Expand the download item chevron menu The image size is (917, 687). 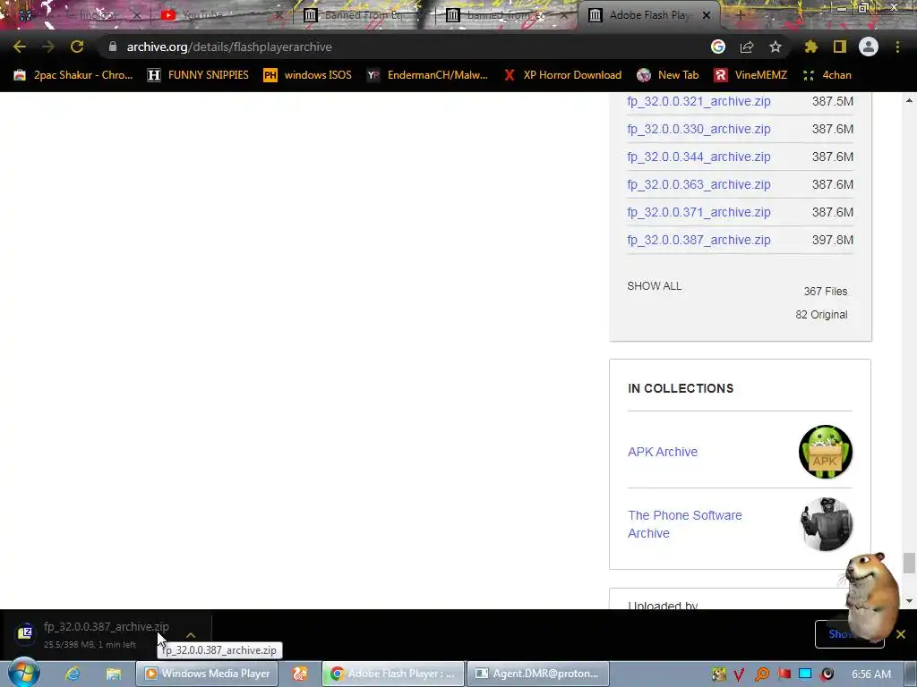coord(191,634)
